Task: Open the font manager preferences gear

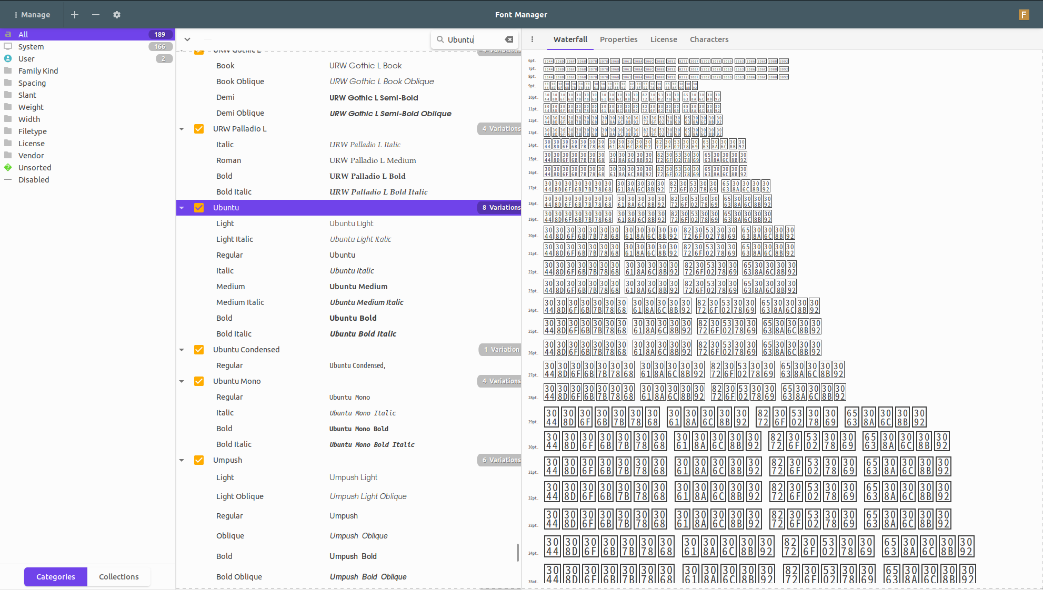Action: [x=117, y=15]
